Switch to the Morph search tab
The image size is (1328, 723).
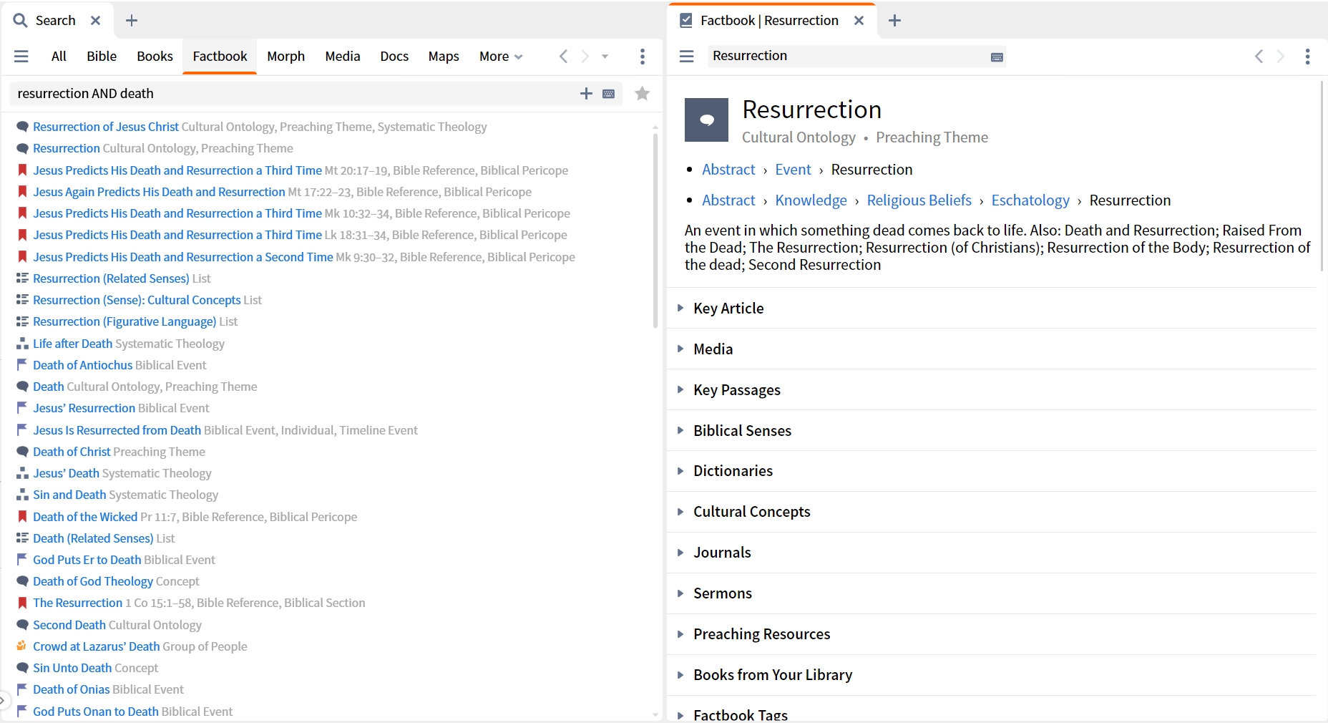tap(285, 57)
